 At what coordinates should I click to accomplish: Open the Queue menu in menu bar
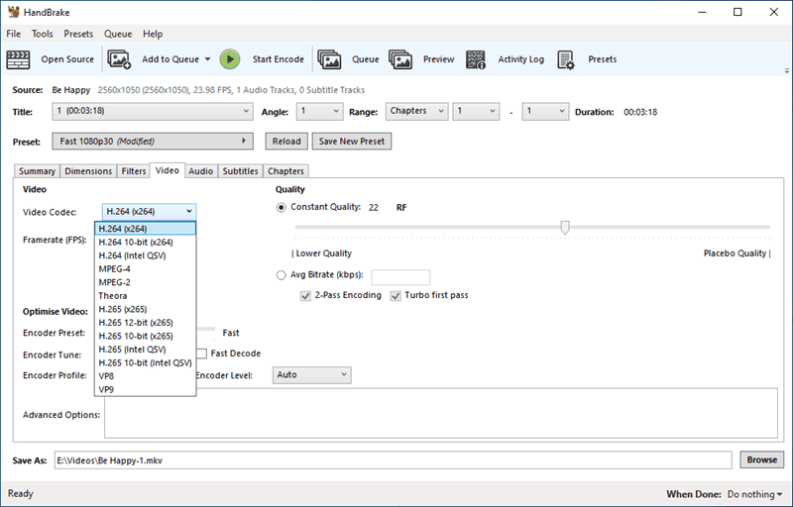click(118, 34)
